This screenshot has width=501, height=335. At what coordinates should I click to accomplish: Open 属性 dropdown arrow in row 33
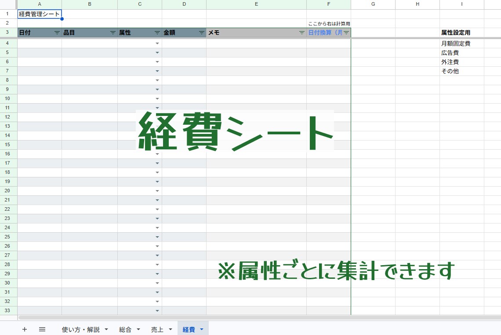coord(157,311)
